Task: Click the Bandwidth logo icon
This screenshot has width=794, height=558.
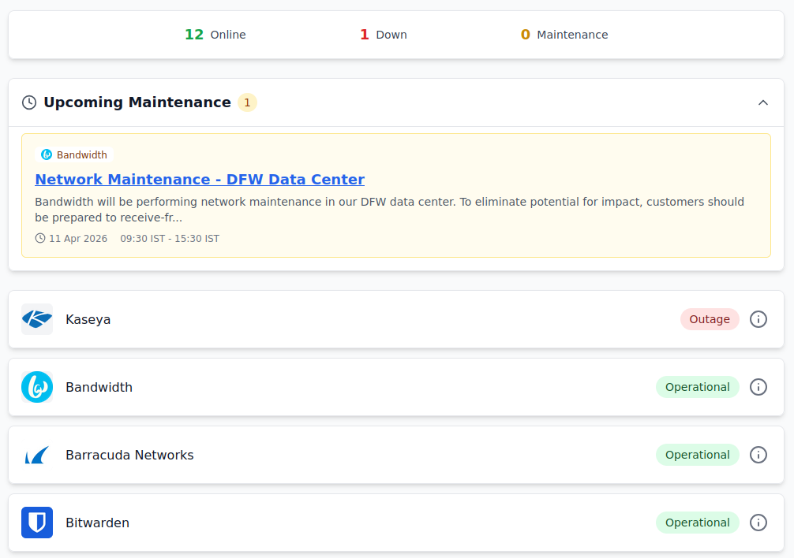Action: (x=37, y=387)
